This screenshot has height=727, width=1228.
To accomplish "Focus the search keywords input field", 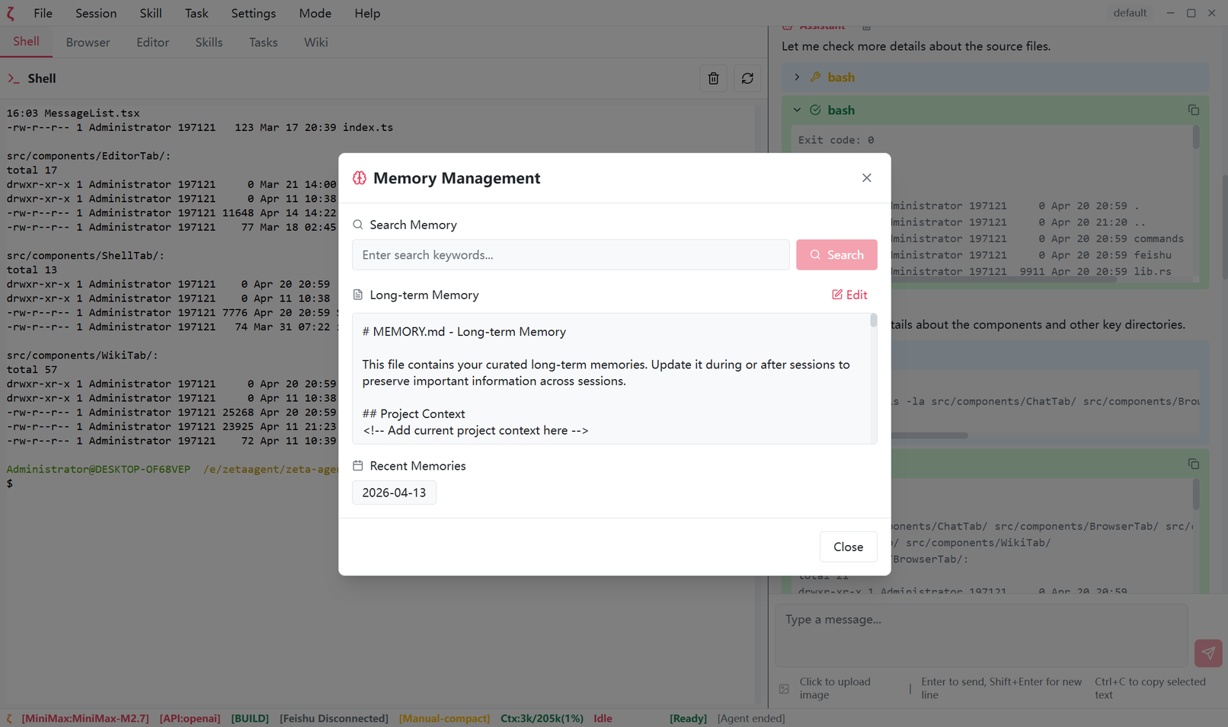I will (x=570, y=254).
